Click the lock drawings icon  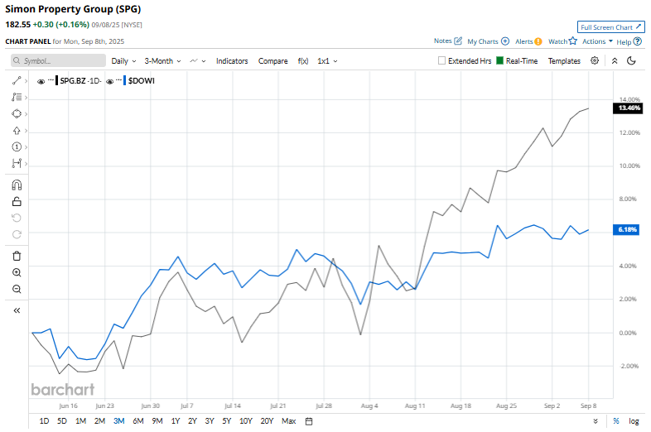17,201
